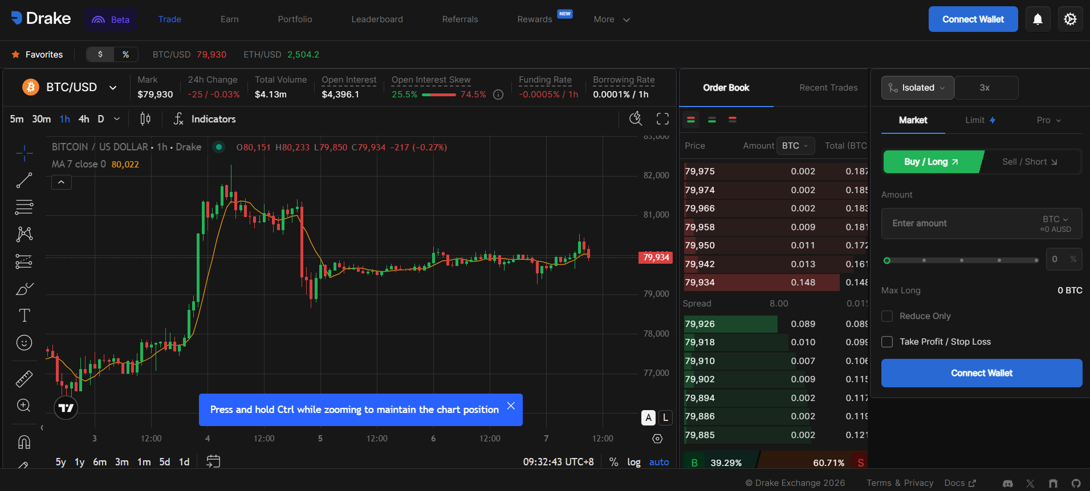The height and width of the screenshot is (491, 1090).
Task: Open the Isolated margin mode dropdown
Action: (918, 88)
